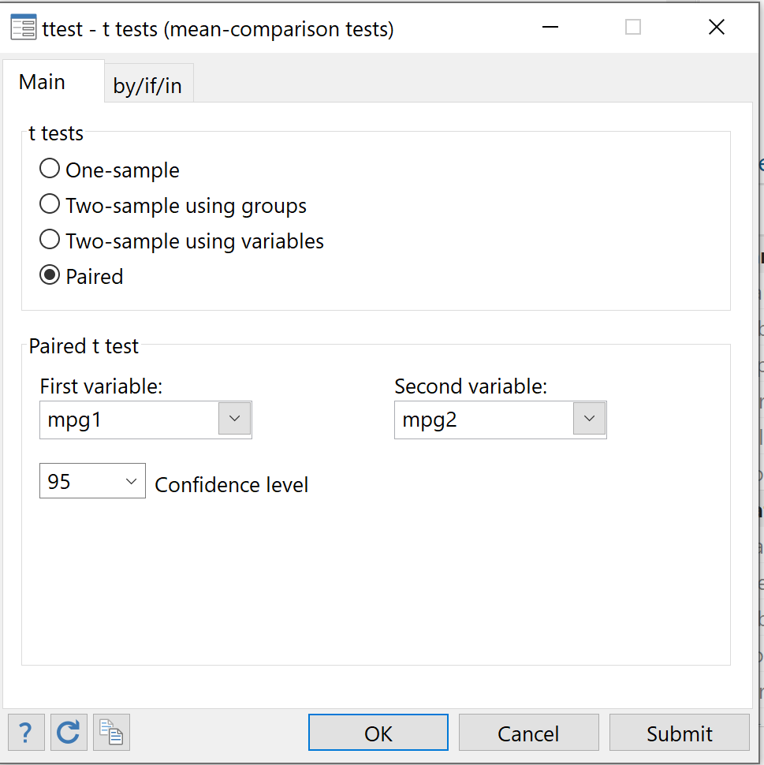This screenshot has width=764, height=765.
Task: Choose Two-sample using variables option
Action: (x=50, y=240)
